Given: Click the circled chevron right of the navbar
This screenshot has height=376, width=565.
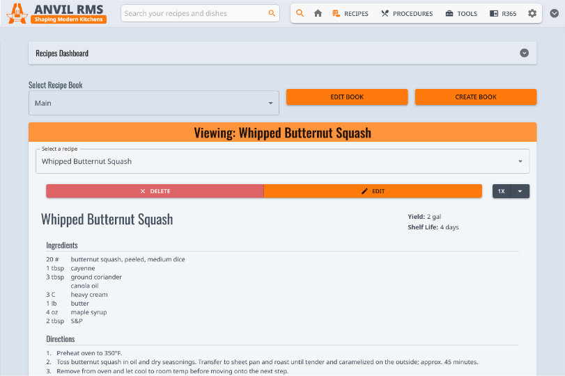Looking at the screenshot, I should pos(555,13).
